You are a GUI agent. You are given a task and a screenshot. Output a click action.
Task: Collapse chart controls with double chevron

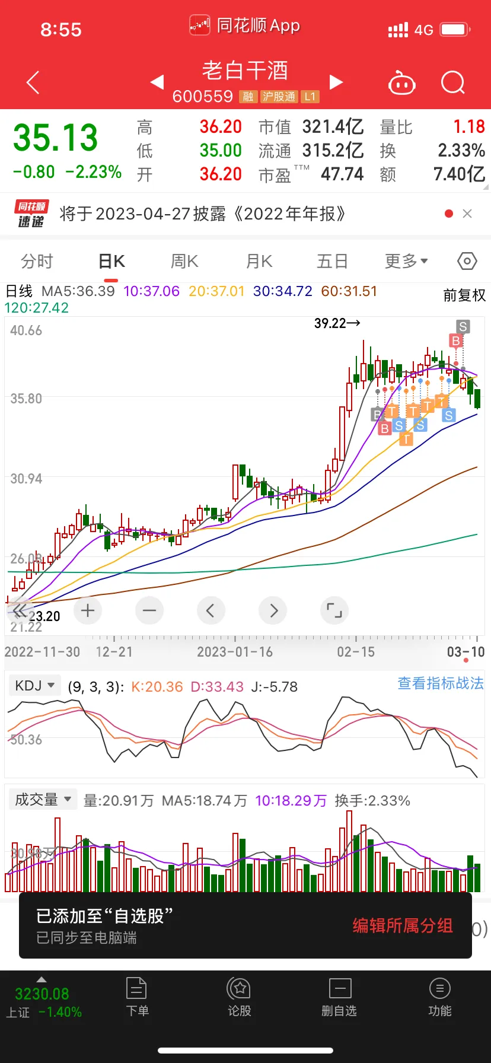pyautogui.click(x=20, y=611)
